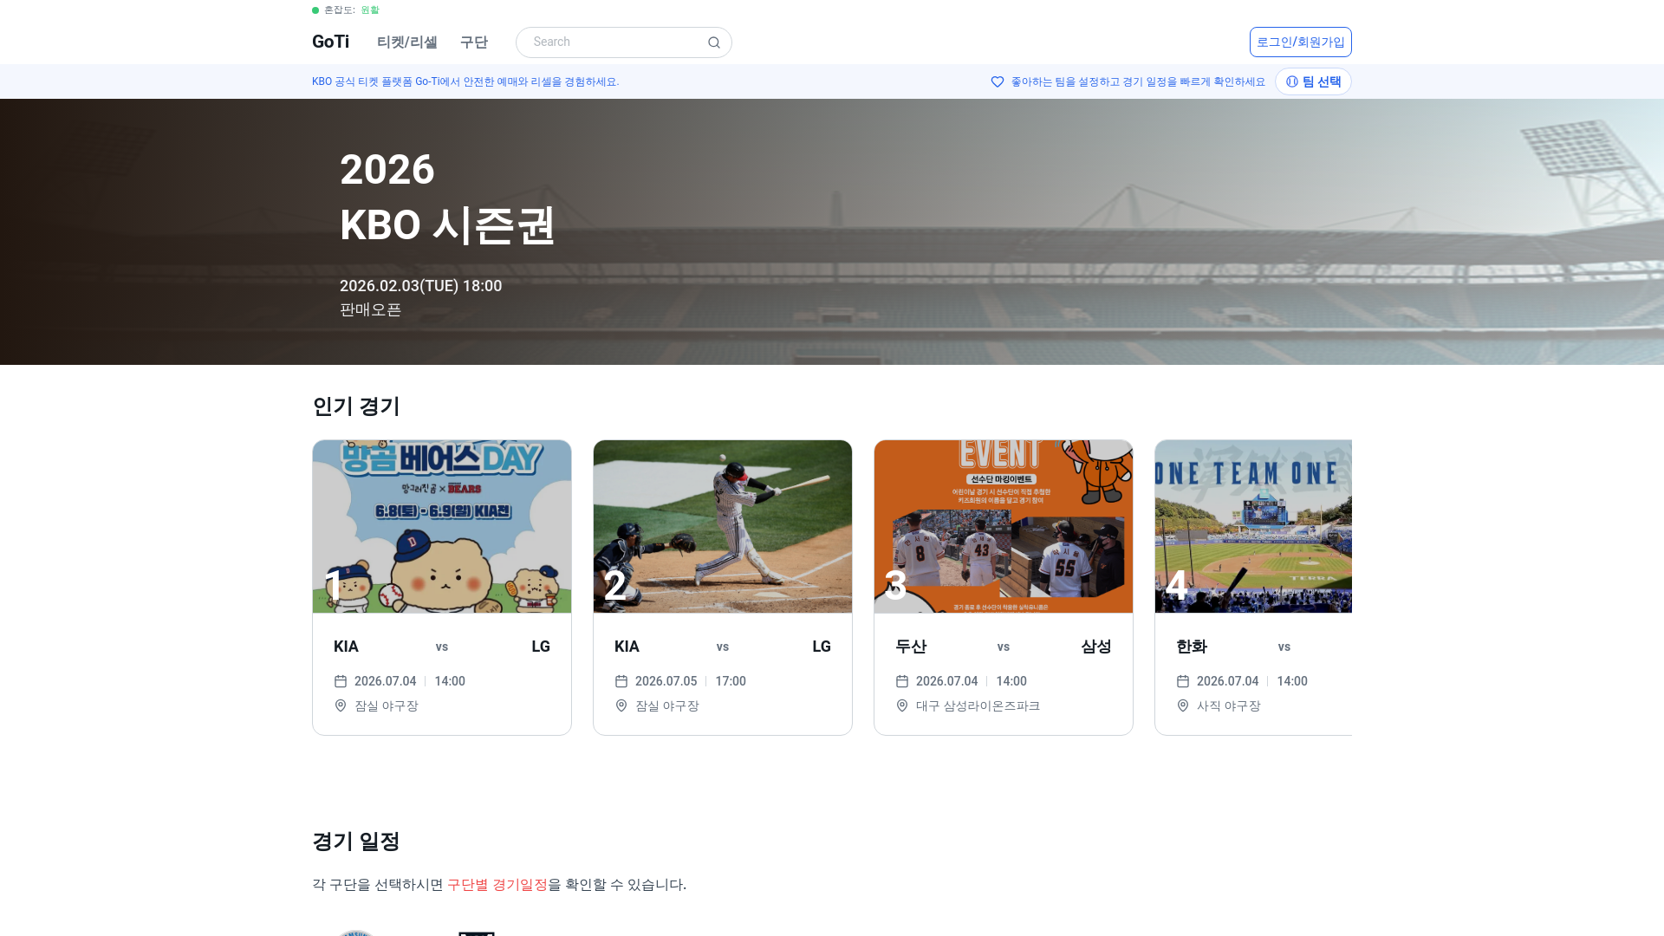The image size is (1664, 936).
Task: Click the magnifier search icon
Action: pos(713,42)
